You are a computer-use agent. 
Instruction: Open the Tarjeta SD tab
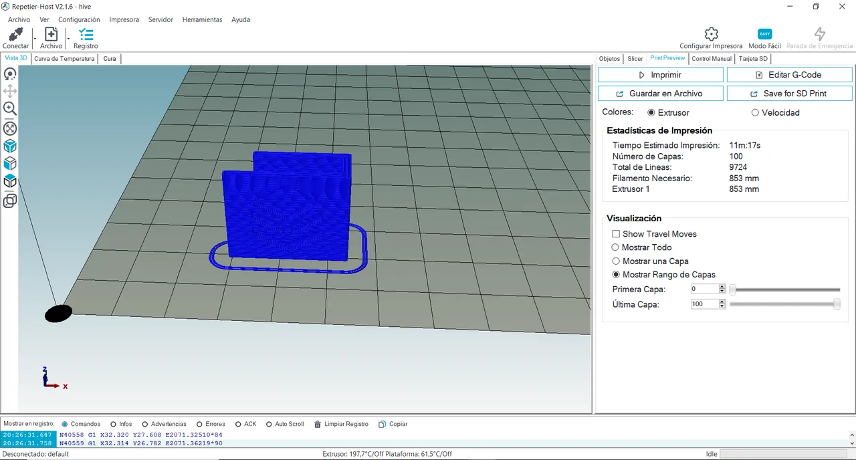(753, 59)
